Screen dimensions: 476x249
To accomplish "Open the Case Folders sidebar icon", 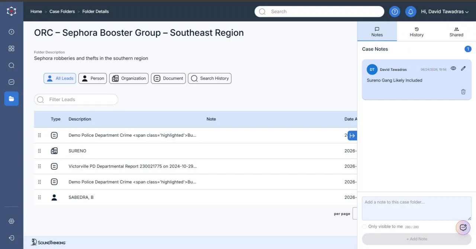I will [12, 99].
